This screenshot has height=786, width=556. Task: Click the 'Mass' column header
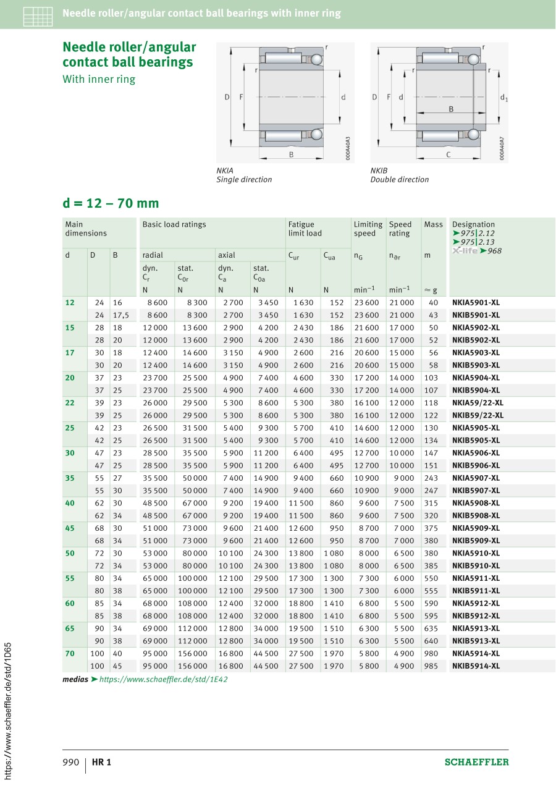point(434,224)
